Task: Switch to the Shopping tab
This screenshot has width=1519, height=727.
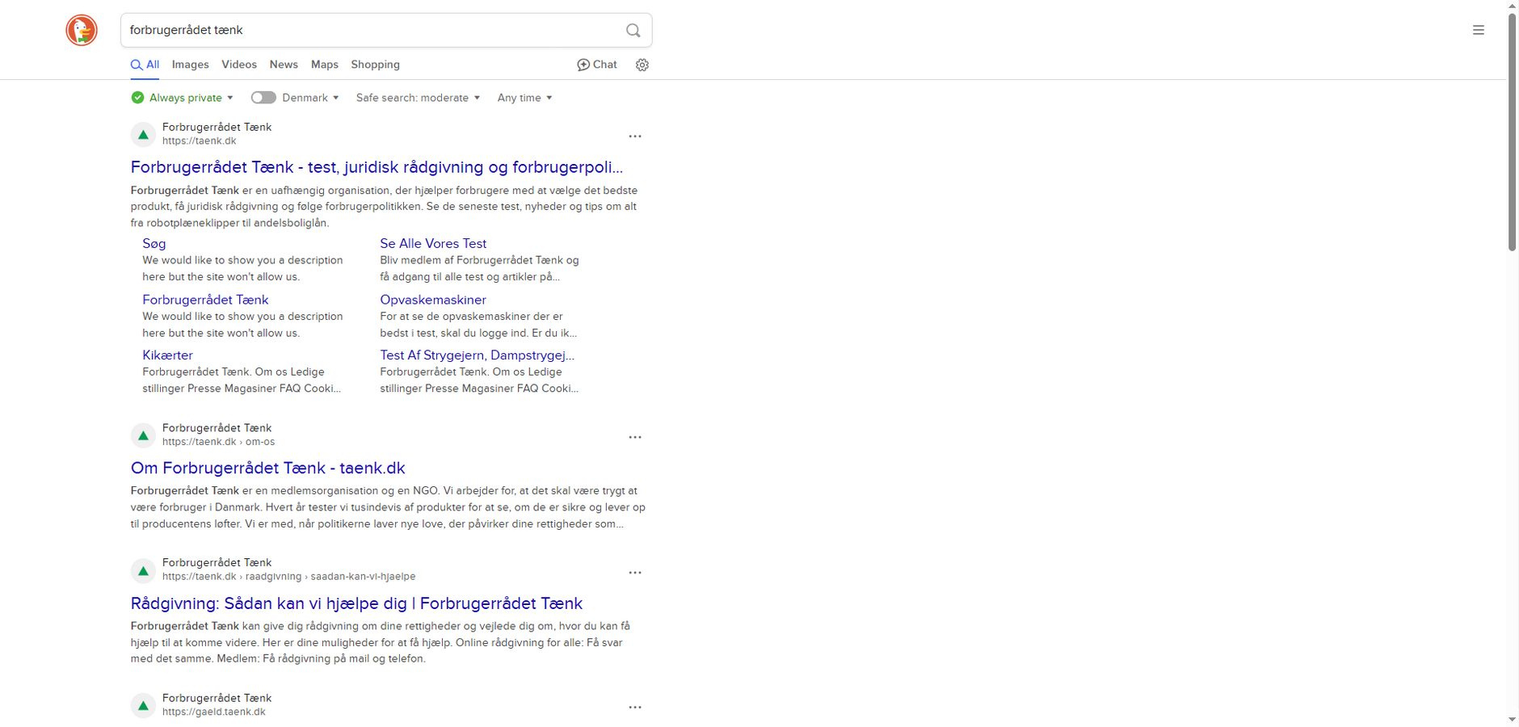Action: point(375,65)
